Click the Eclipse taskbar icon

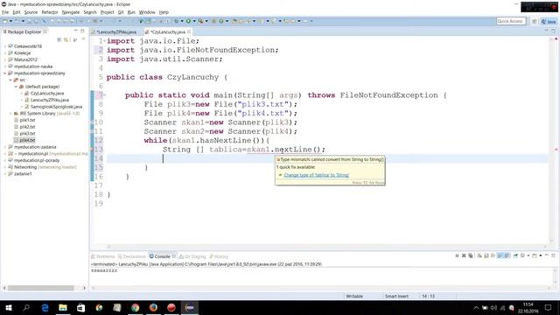(190, 307)
